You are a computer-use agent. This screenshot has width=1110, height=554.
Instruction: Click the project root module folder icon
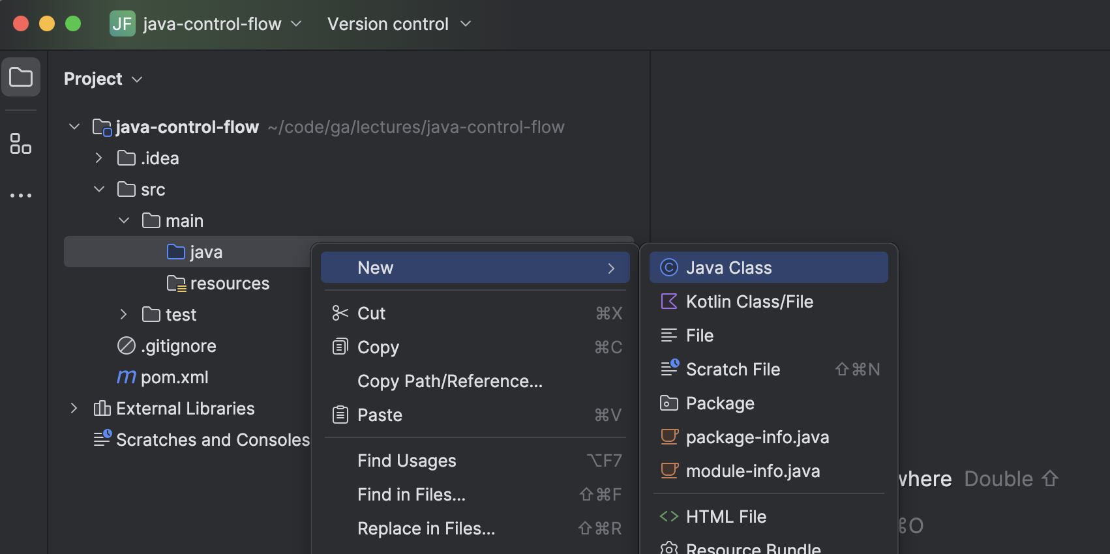click(x=102, y=127)
